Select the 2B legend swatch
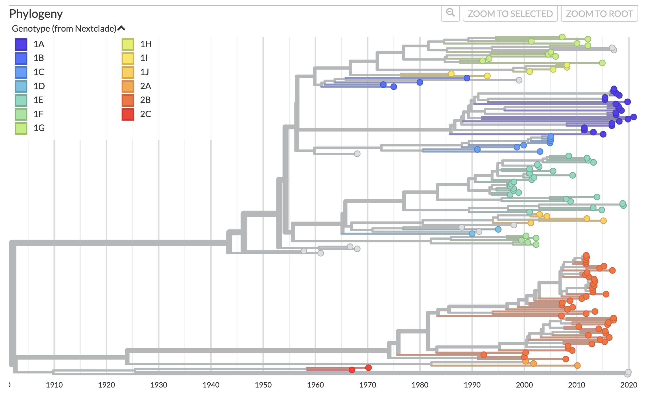Image resolution: width=646 pixels, height=394 pixels. click(128, 100)
